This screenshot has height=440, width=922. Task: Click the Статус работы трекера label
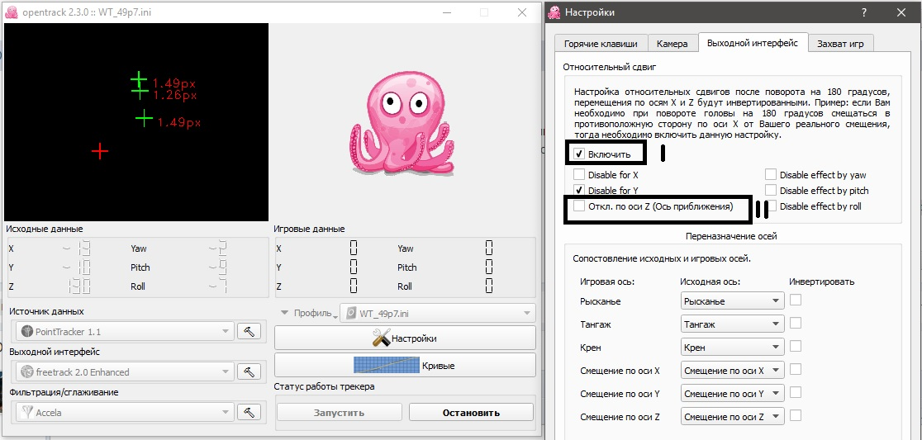pyautogui.click(x=324, y=386)
